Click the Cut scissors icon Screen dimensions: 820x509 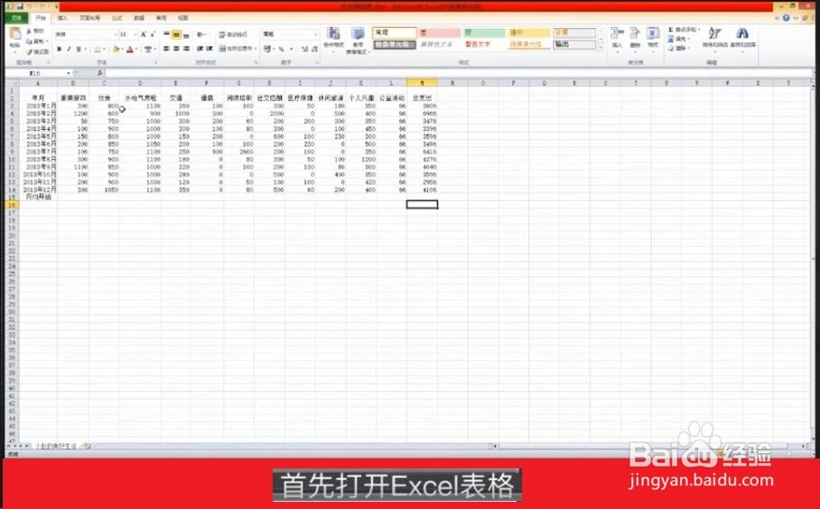(x=29, y=32)
